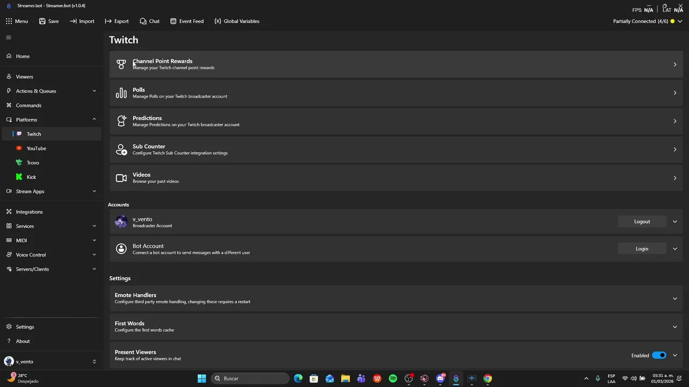This screenshot has height=387, width=689.
Task: Click the Commands icon in sidebar
Action: [9, 105]
